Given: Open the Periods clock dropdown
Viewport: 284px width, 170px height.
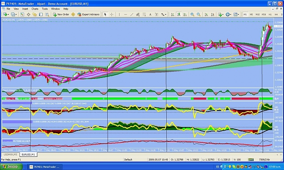Looking at the screenshot, I should point(228,15).
